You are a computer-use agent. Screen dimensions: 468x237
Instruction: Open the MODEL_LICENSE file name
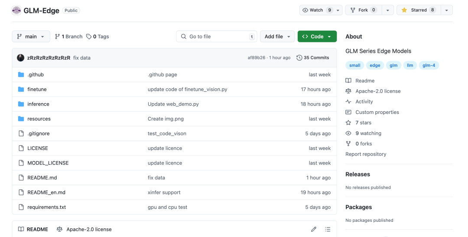(x=48, y=163)
